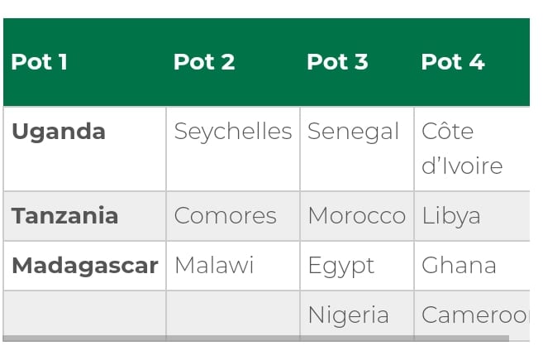Image resolution: width=543 pixels, height=346 pixels.
Task: Select the Nigeria entry
Action: click(349, 315)
